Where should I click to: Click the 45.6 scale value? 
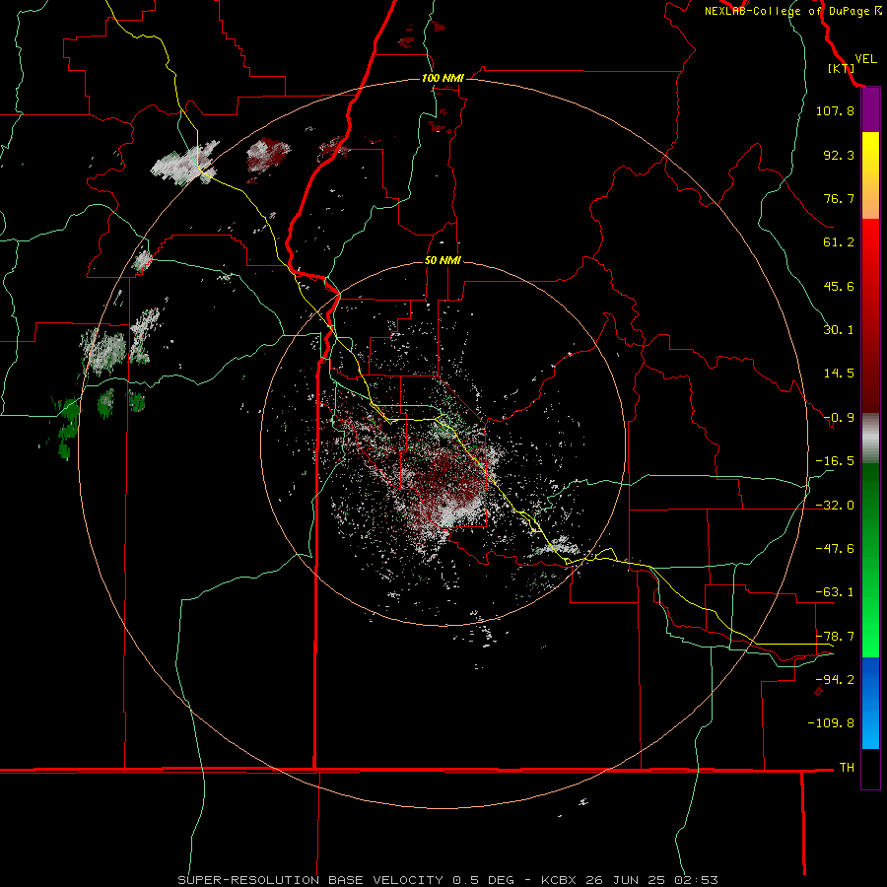tap(839, 286)
